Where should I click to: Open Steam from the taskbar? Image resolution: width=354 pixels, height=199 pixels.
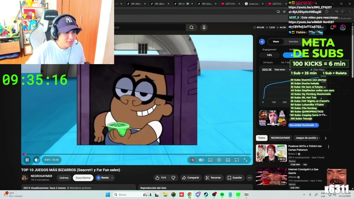tap(206, 195)
